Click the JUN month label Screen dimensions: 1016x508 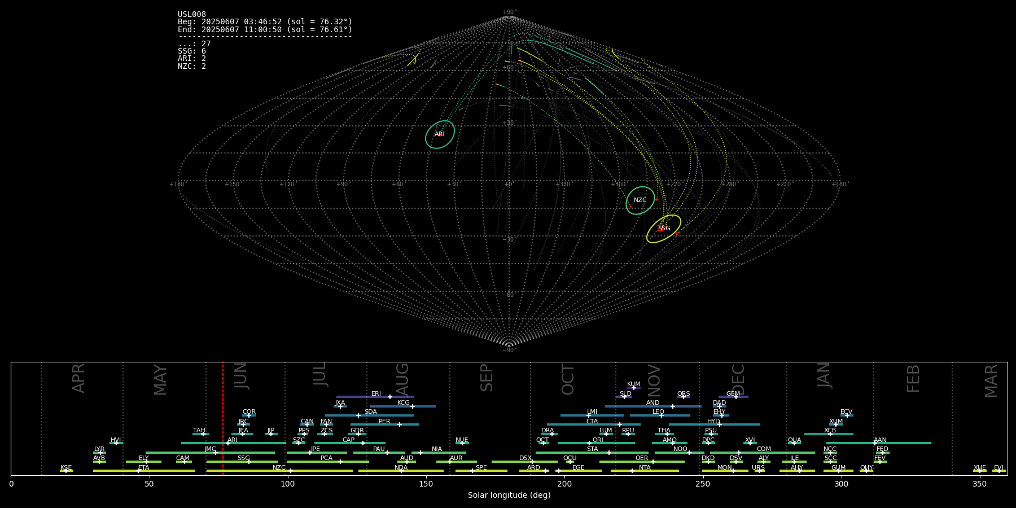point(241,377)
